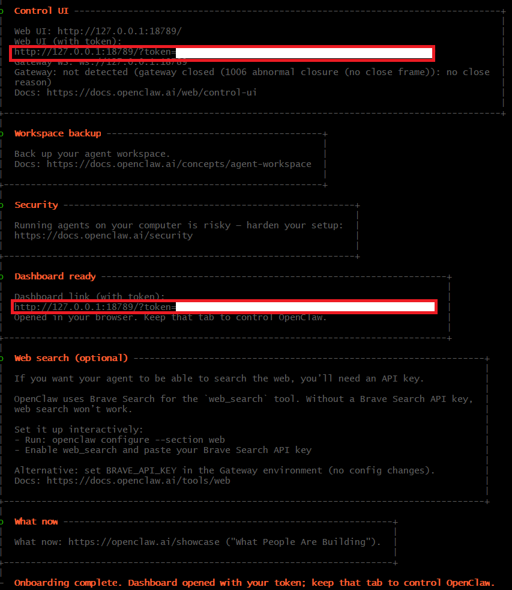This screenshot has width=512, height=590.
Task: Click 'Gateway: not detected' status line
Action: click(252, 72)
